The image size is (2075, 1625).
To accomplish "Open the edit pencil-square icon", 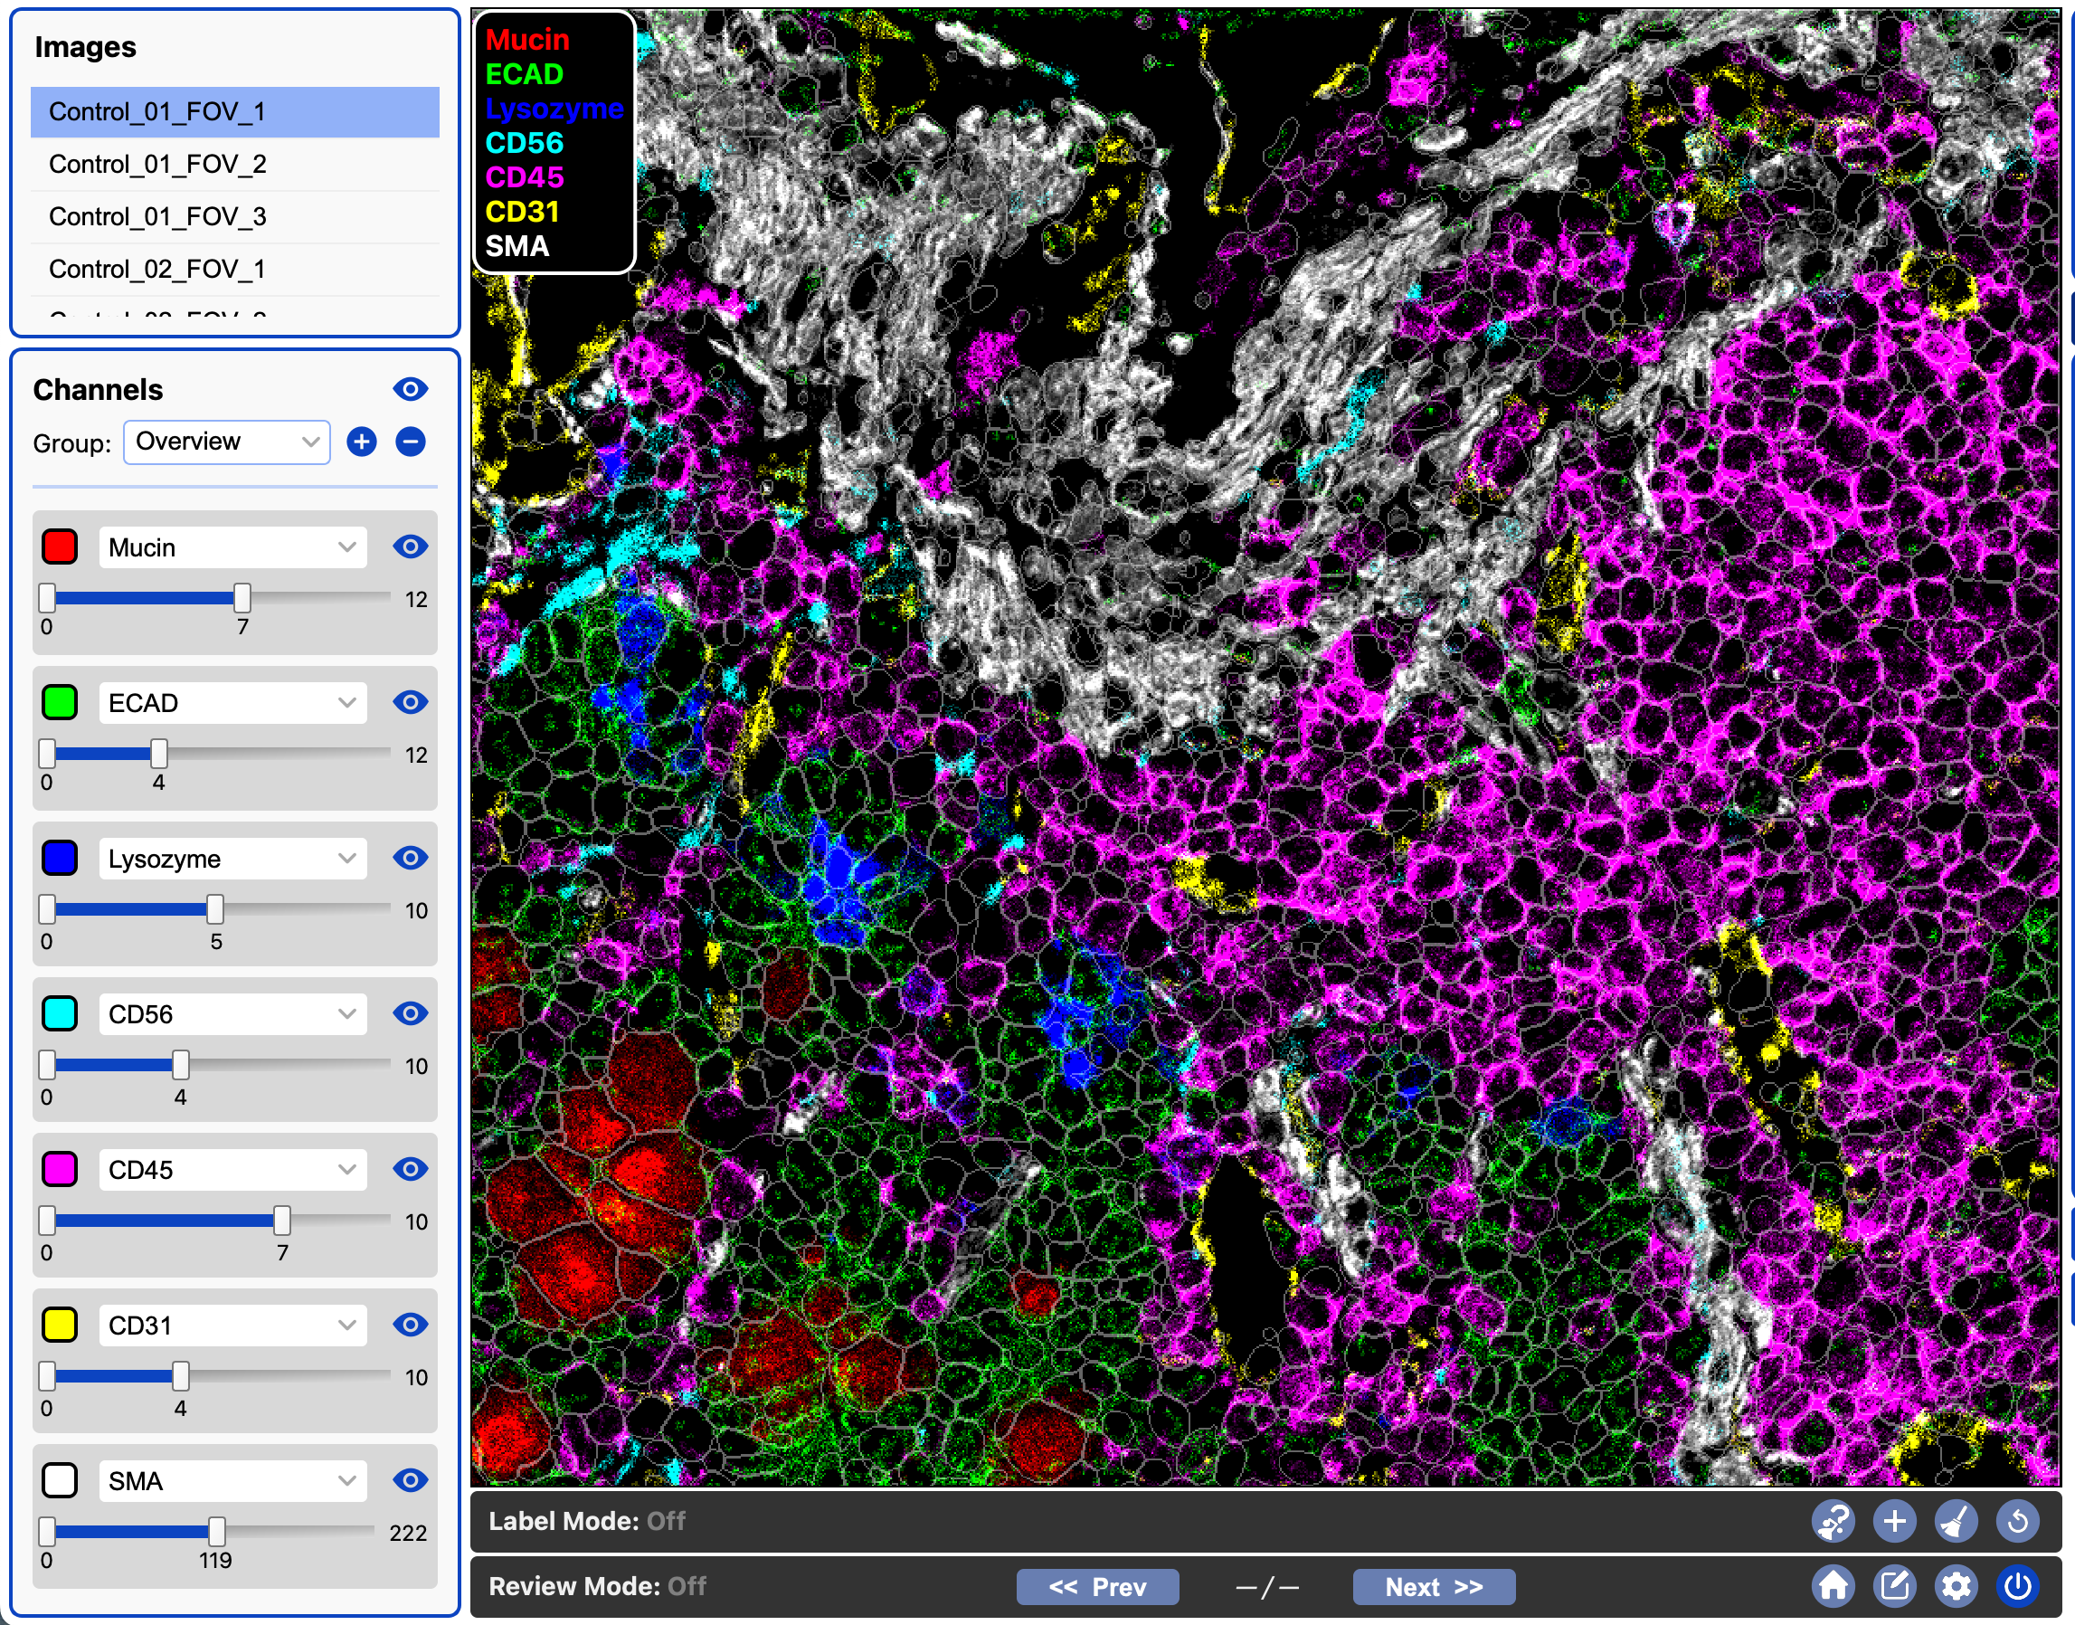I will (1893, 1586).
